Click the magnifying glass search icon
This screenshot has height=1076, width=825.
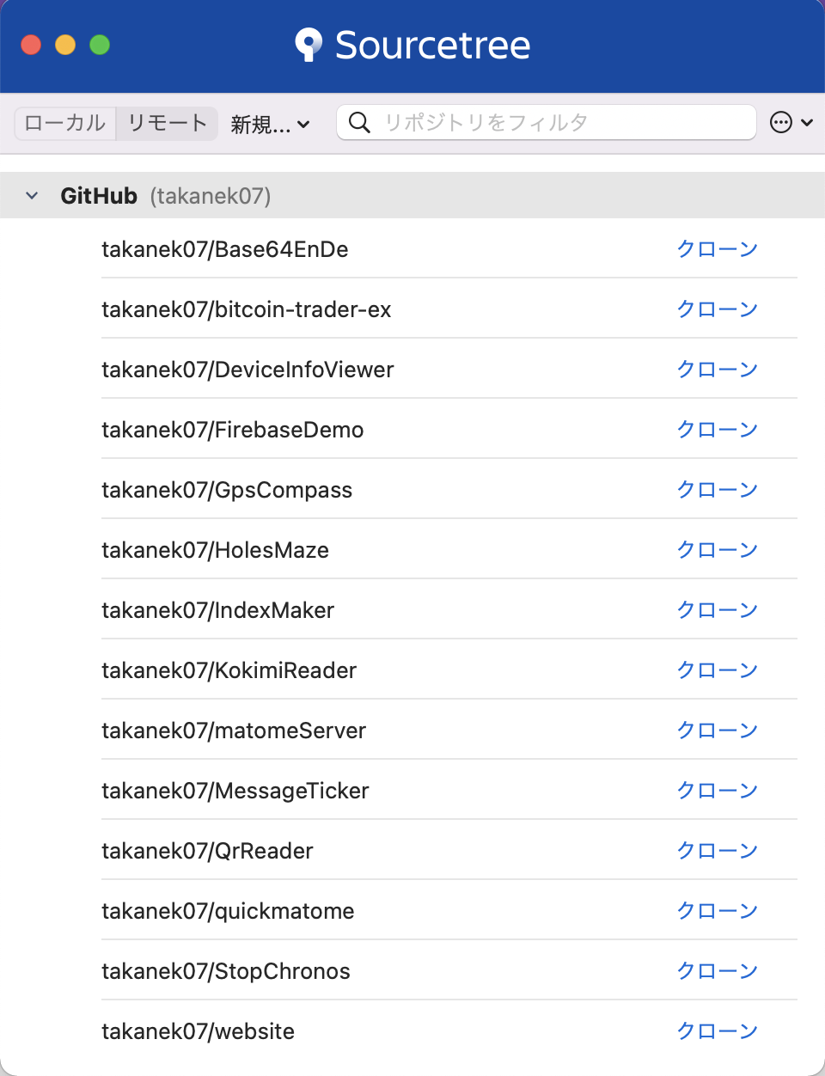point(359,122)
